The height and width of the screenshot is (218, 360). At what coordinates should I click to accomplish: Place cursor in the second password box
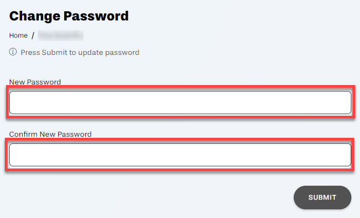point(180,154)
